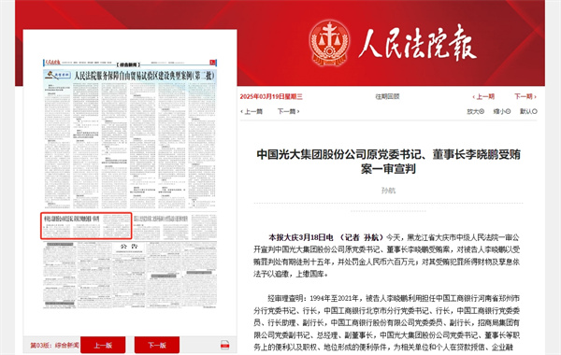Image resolution: width=561 pixels, height=355 pixels.
Task: Click the page's main headline about 自由贸易试验区
Action: pos(144,76)
